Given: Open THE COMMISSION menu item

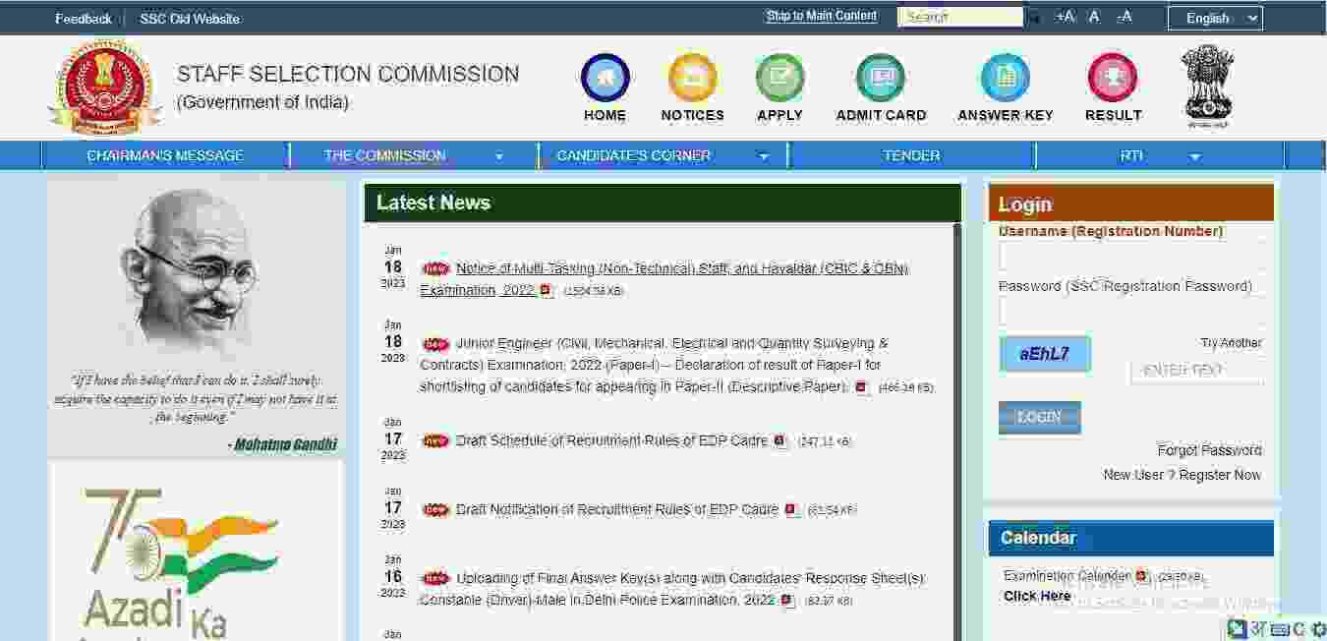Looking at the screenshot, I should 384,155.
